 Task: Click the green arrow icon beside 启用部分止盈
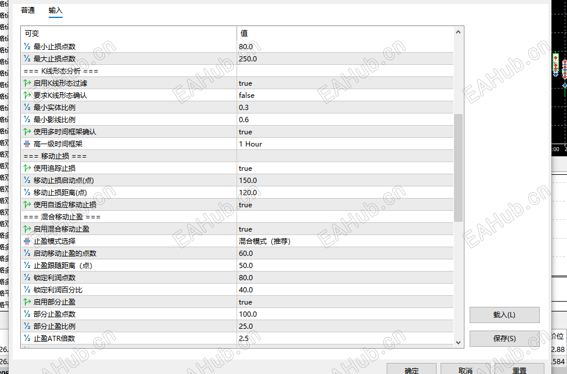26,302
